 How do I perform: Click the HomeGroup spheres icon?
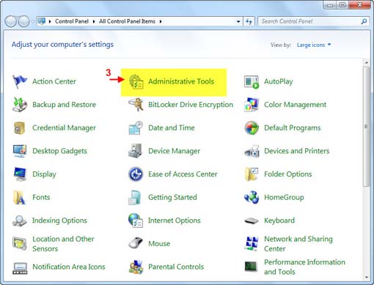point(252,197)
